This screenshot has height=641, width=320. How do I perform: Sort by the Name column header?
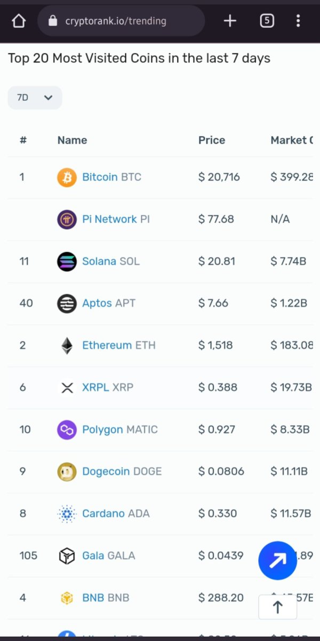click(x=72, y=140)
